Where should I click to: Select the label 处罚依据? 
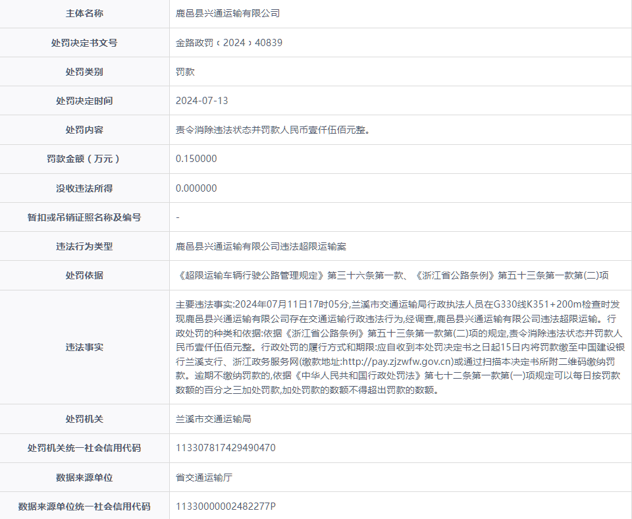point(84,275)
